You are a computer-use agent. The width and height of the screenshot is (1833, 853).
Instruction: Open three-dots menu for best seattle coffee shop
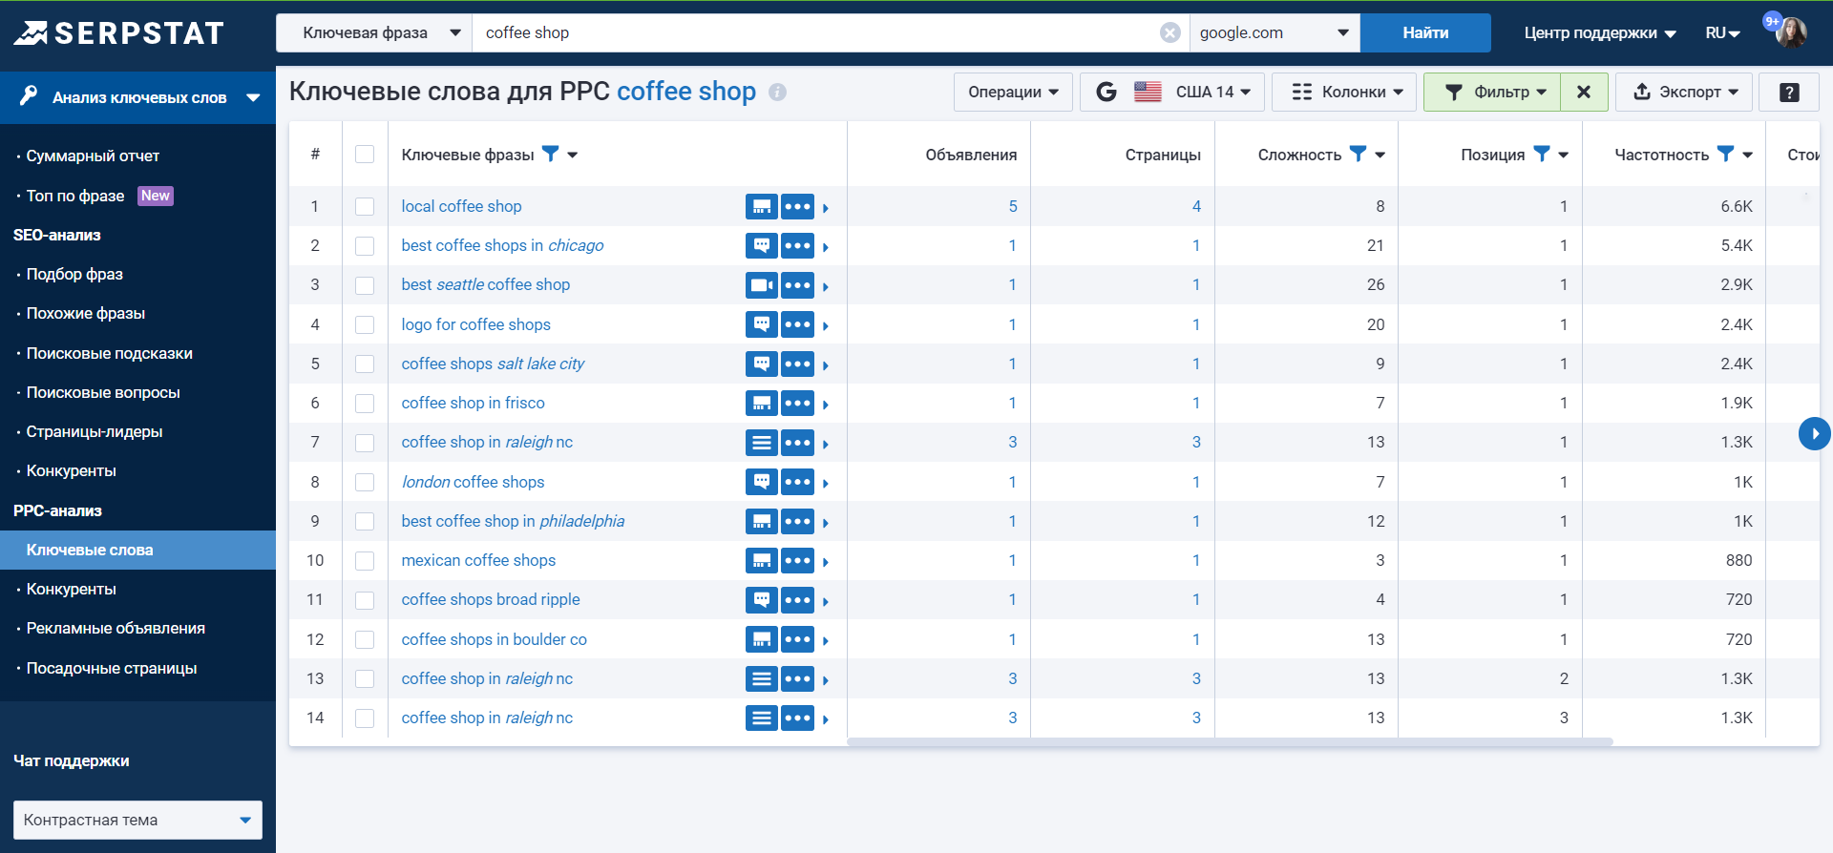pyautogui.click(x=797, y=285)
